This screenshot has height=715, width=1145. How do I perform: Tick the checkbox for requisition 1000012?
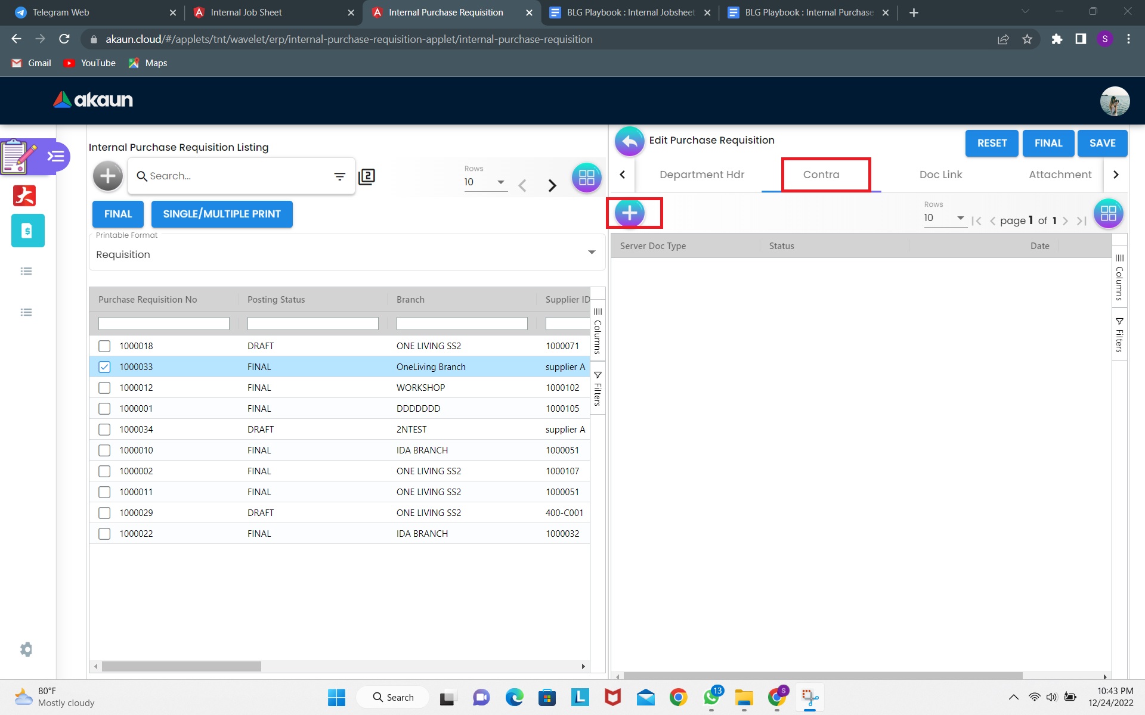click(x=104, y=388)
